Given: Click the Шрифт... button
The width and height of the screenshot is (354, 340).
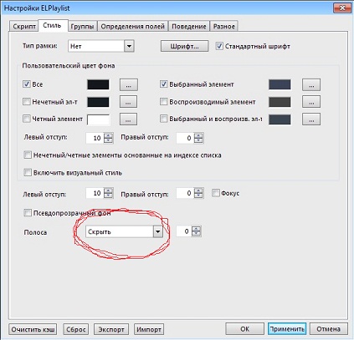Looking at the screenshot, I should click(184, 46).
